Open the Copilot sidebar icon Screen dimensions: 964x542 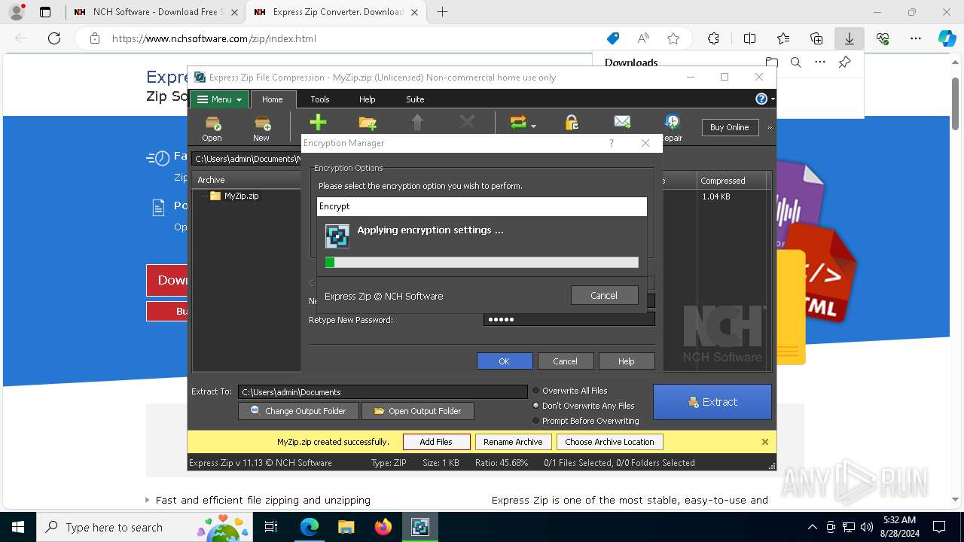coord(947,38)
